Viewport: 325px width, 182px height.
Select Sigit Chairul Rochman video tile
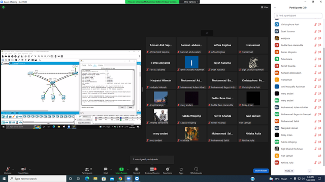(x=253, y=63)
